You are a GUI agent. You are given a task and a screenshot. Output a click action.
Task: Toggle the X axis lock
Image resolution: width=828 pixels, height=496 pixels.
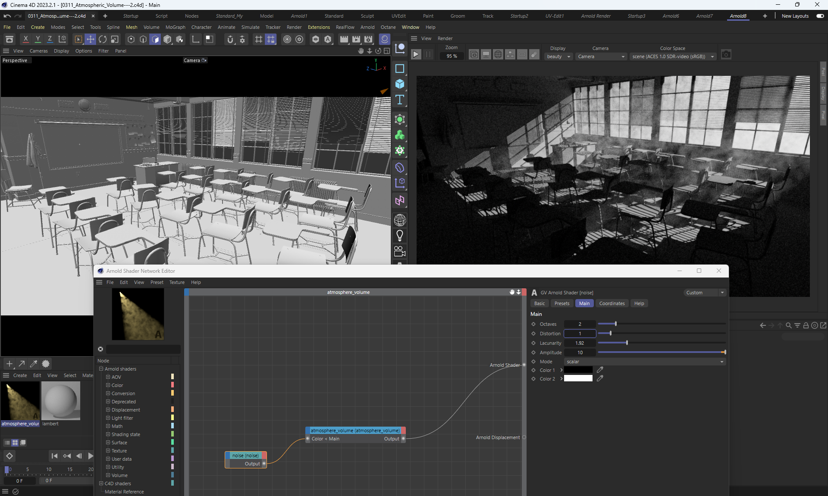pyautogui.click(x=25, y=39)
